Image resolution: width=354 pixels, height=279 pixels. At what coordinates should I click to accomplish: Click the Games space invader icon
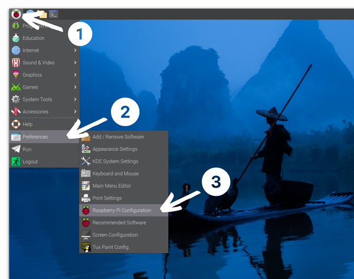pos(16,87)
